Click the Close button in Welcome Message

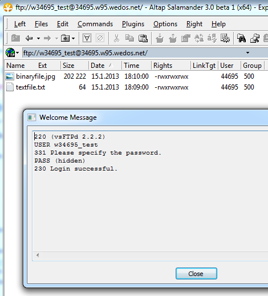click(x=196, y=274)
